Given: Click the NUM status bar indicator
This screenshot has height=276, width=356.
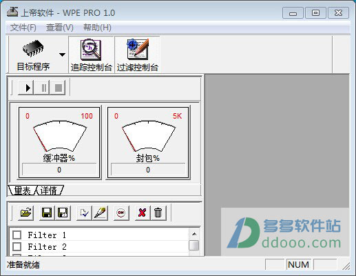Looking at the screenshot, I should point(298,264).
